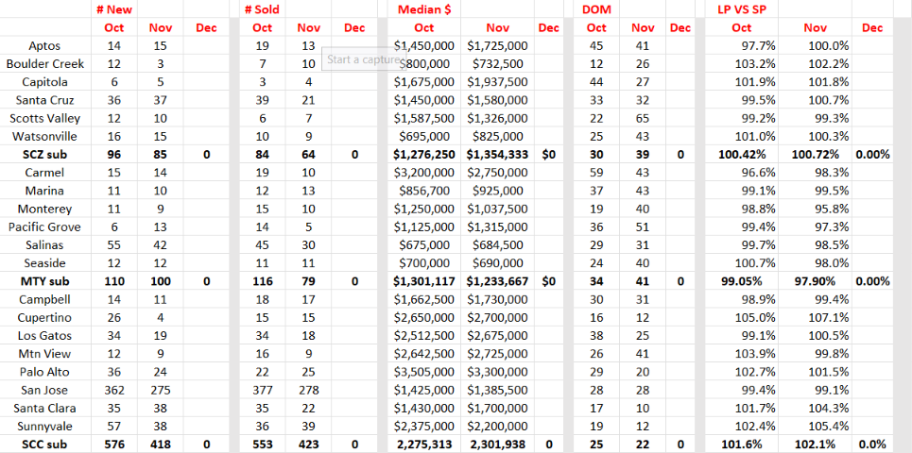Select Boulder Creek Nov median $732,500

coord(497,63)
